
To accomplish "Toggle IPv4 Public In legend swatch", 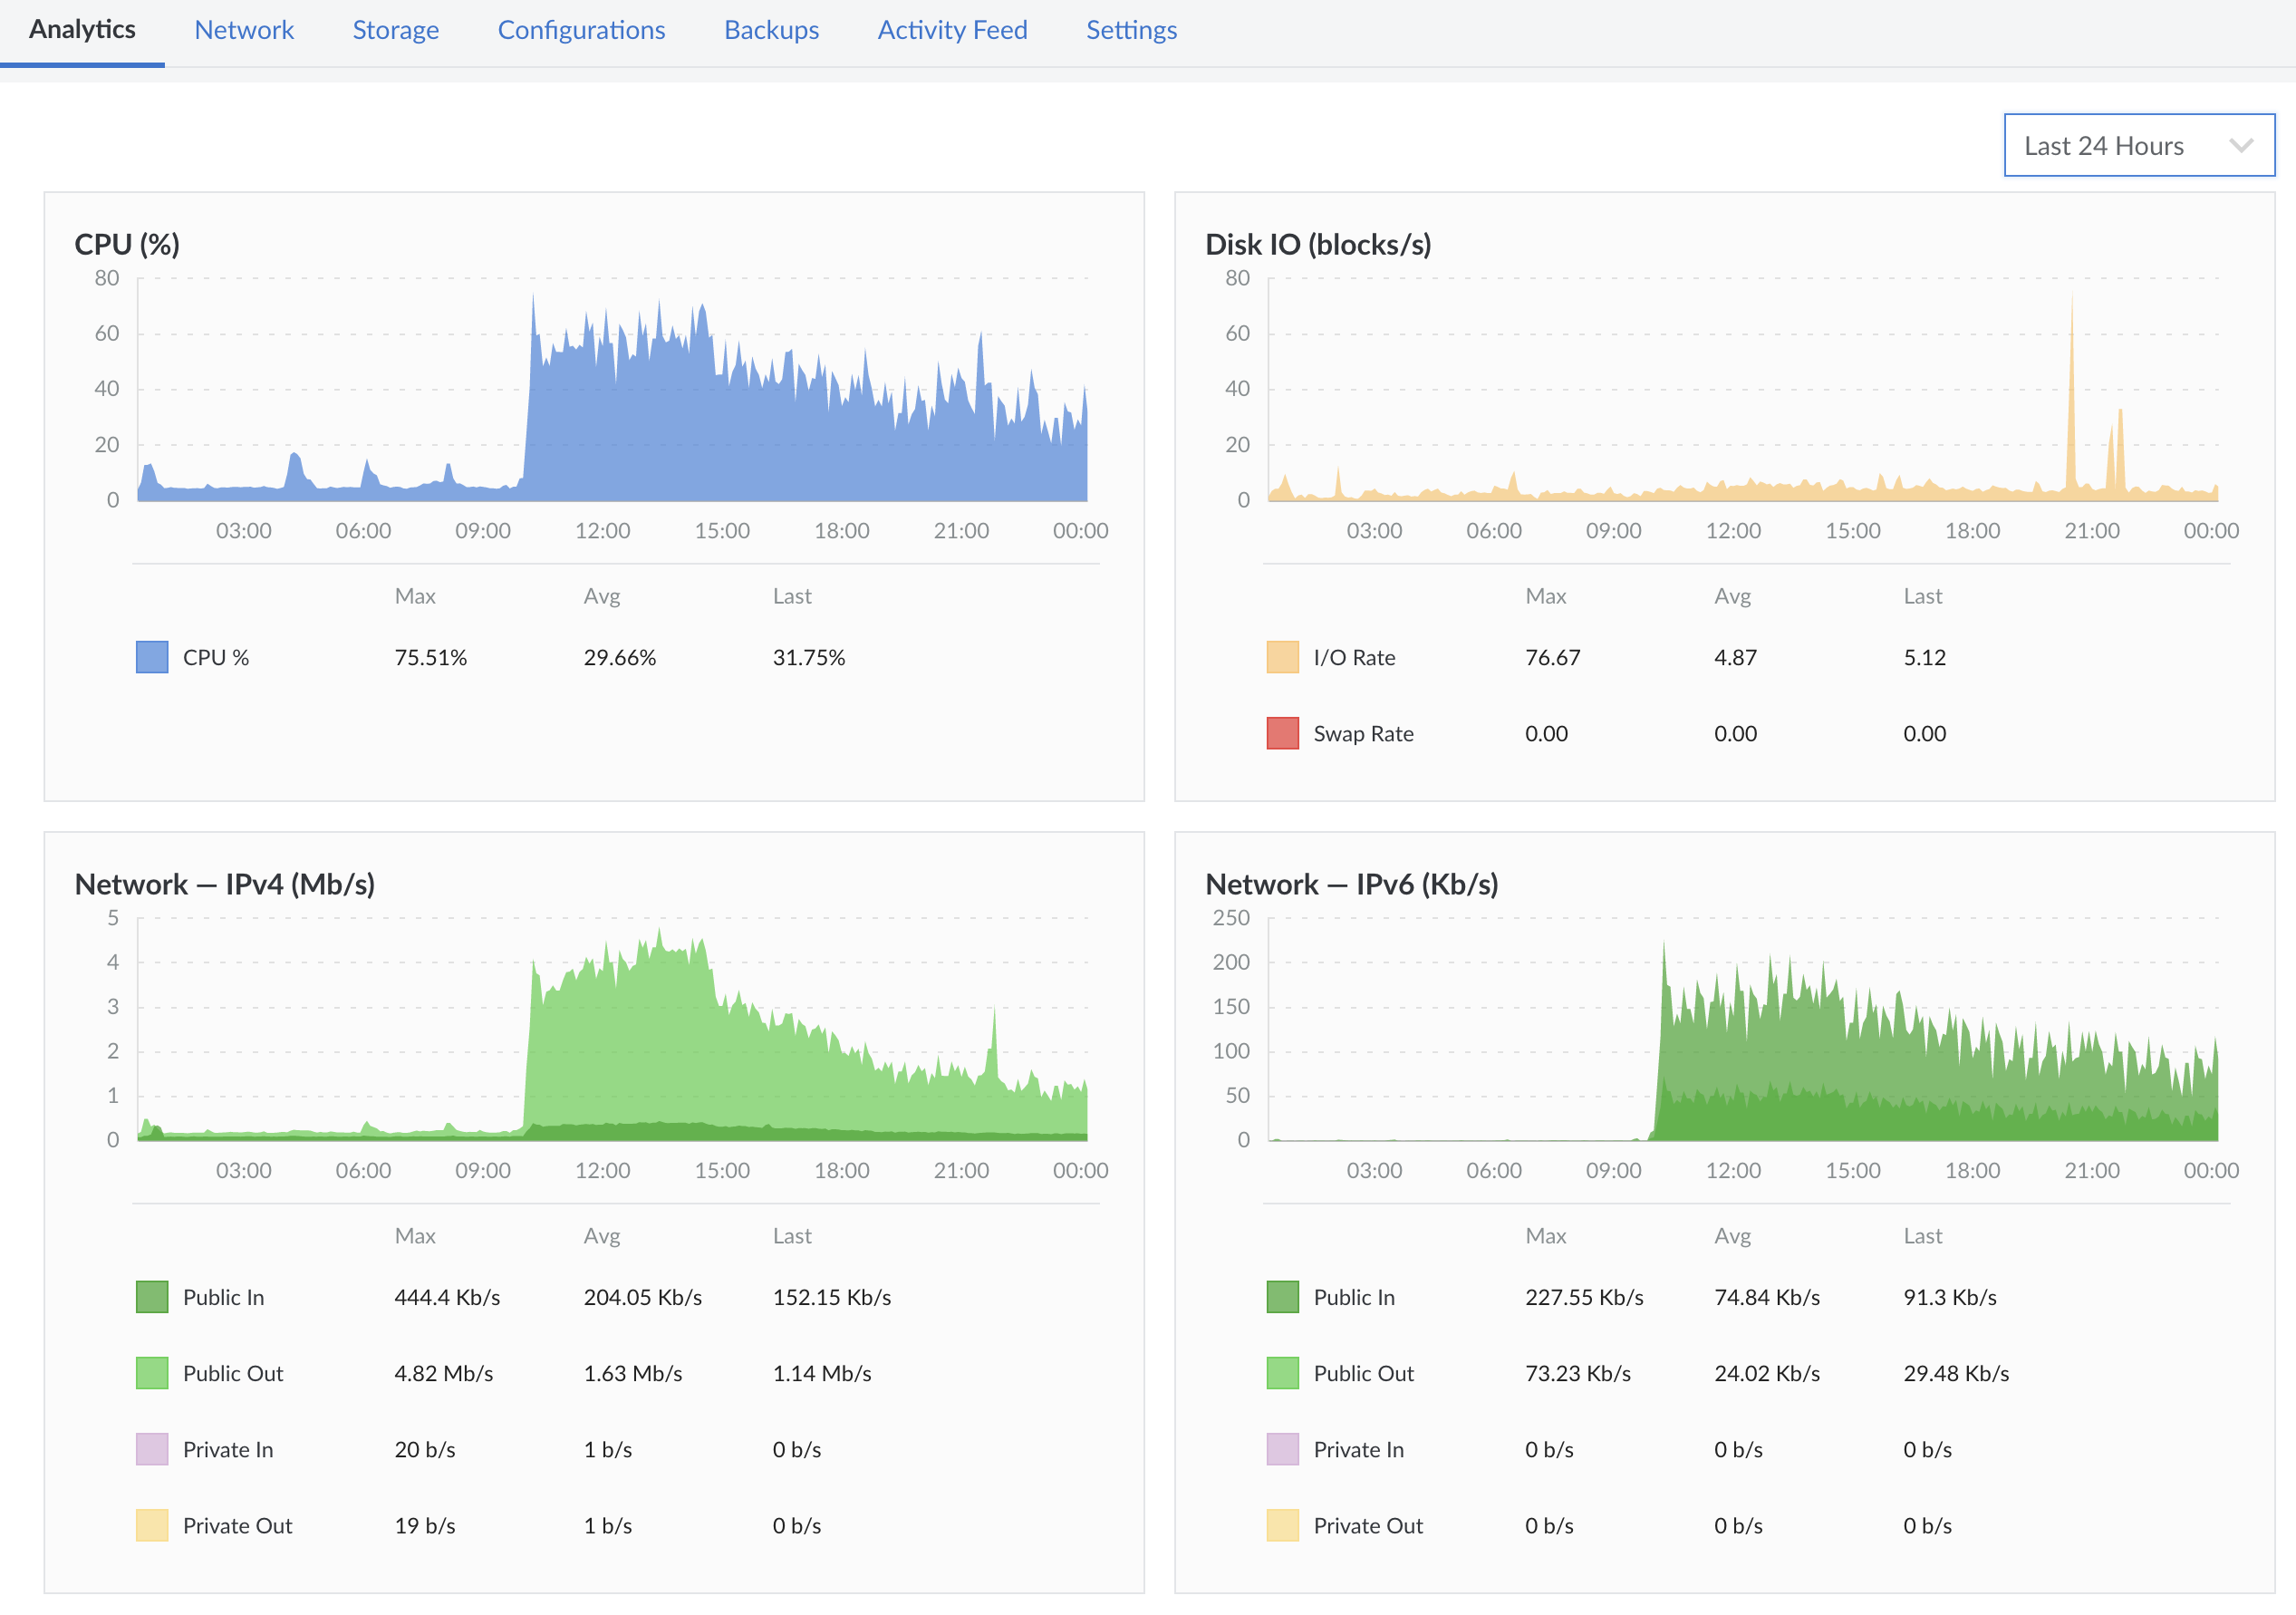I will click(152, 1297).
